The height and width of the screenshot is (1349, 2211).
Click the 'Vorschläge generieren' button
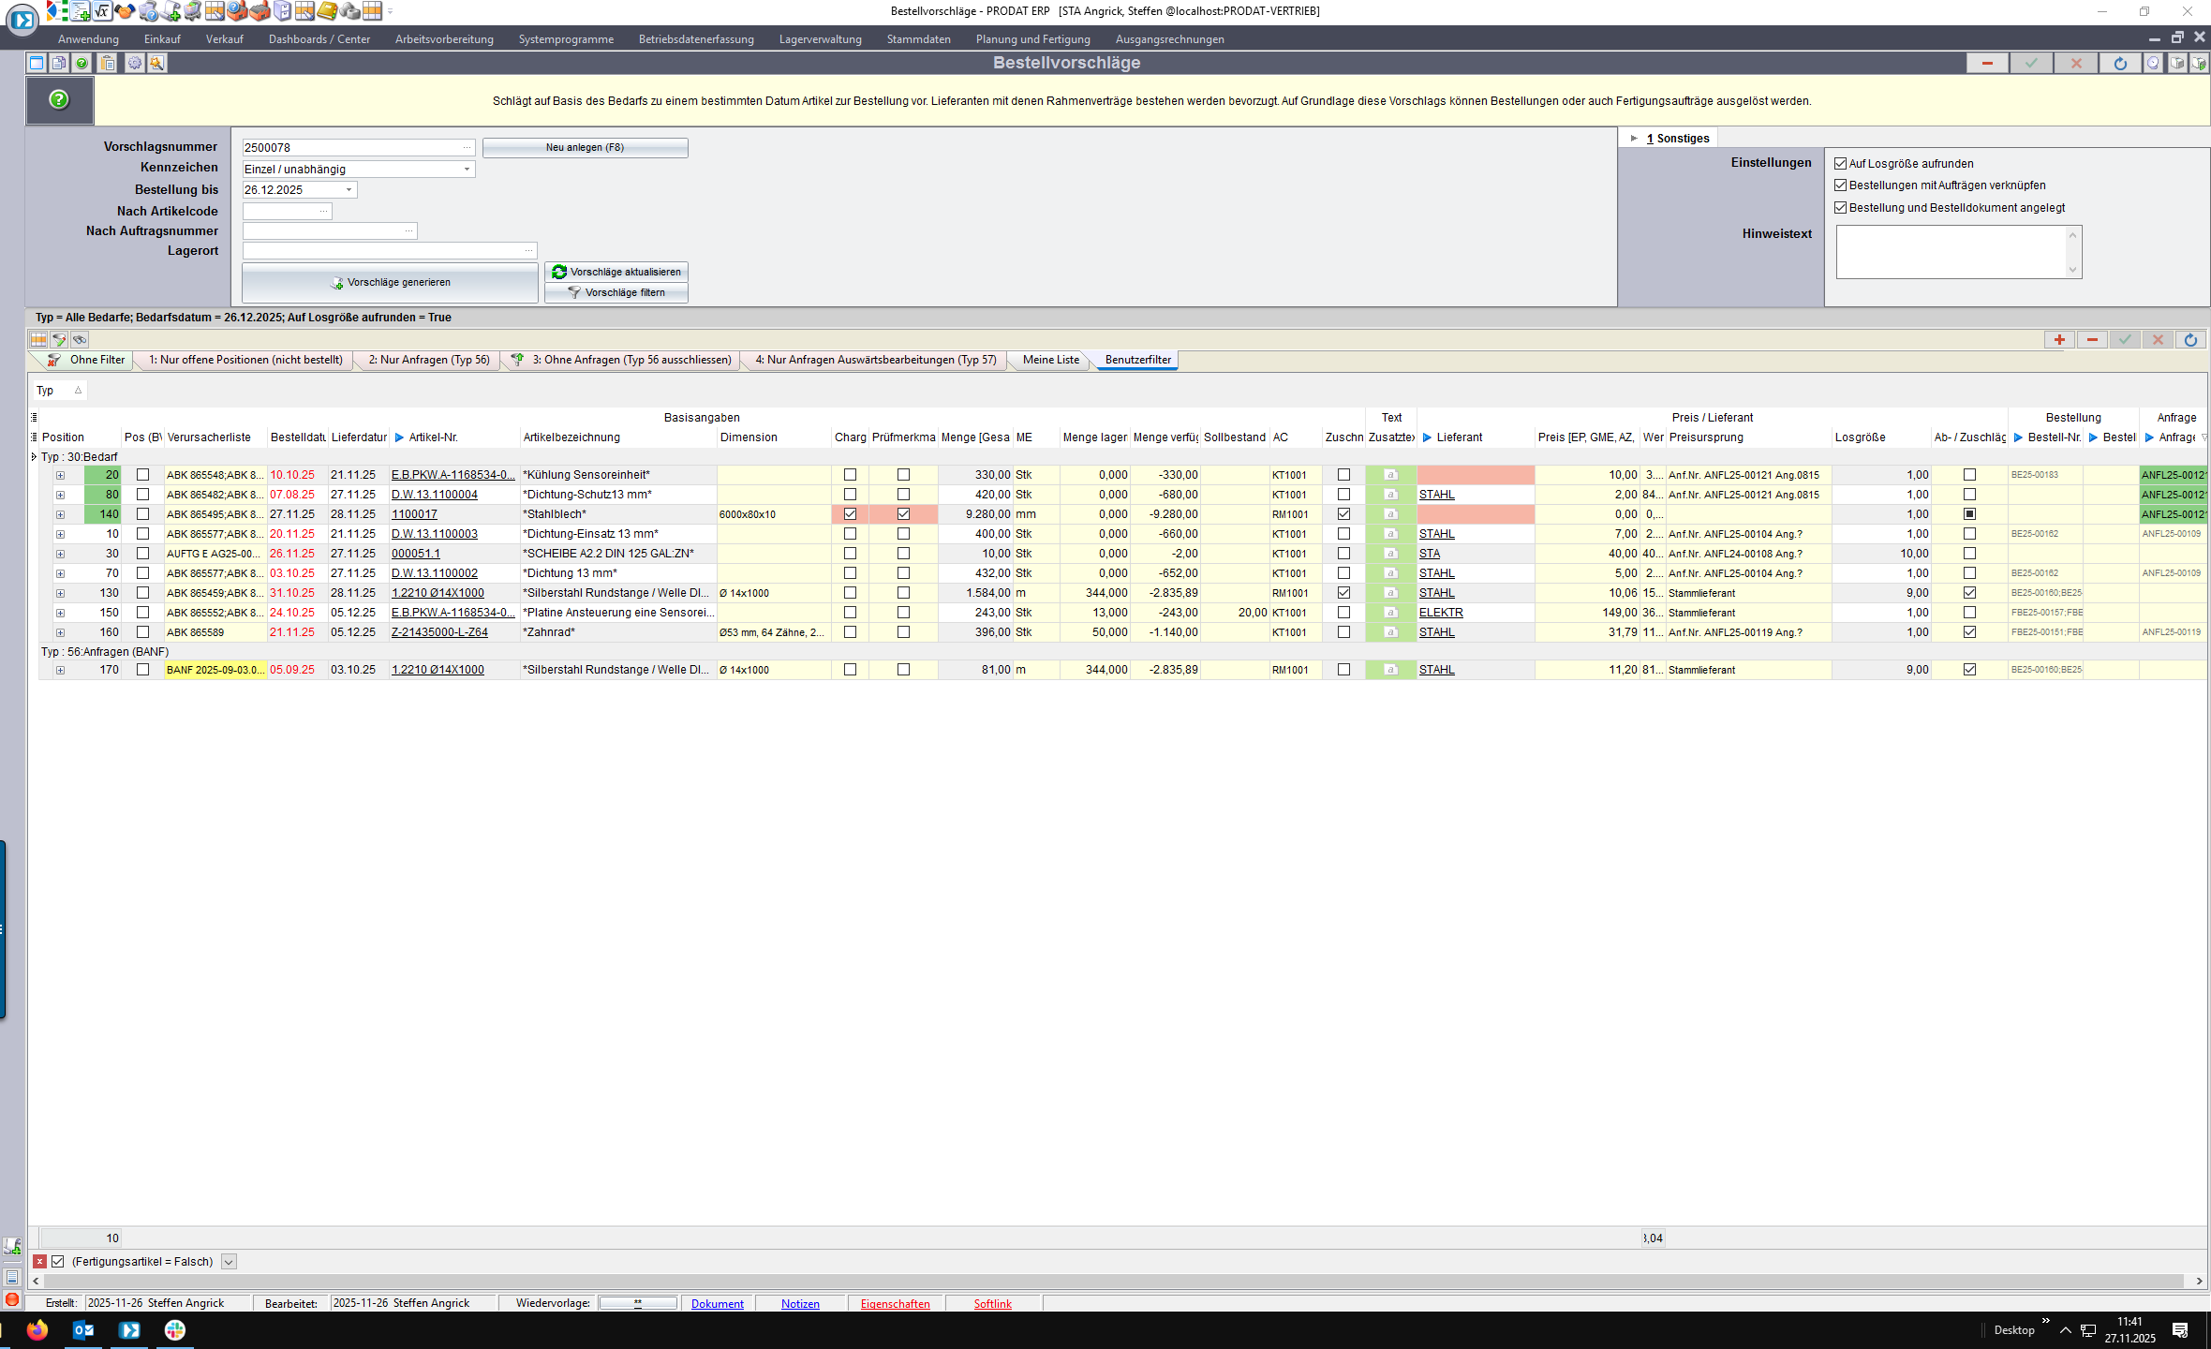390,282
